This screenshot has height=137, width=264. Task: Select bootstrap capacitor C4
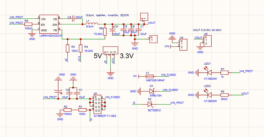click(x=74, y=18)
